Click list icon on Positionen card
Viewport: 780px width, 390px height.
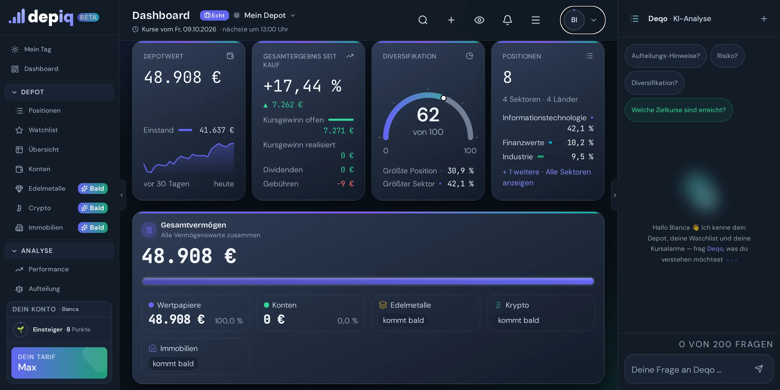pos(589,56)
